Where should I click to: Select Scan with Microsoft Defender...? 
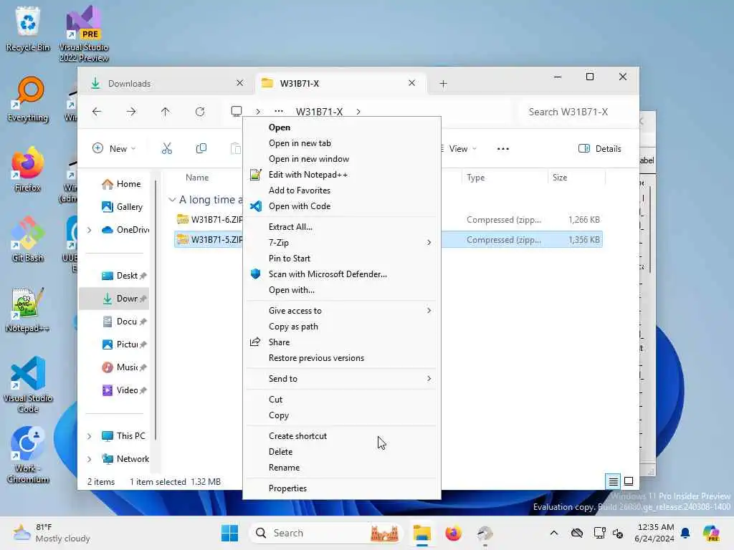[x=341, y=274]
